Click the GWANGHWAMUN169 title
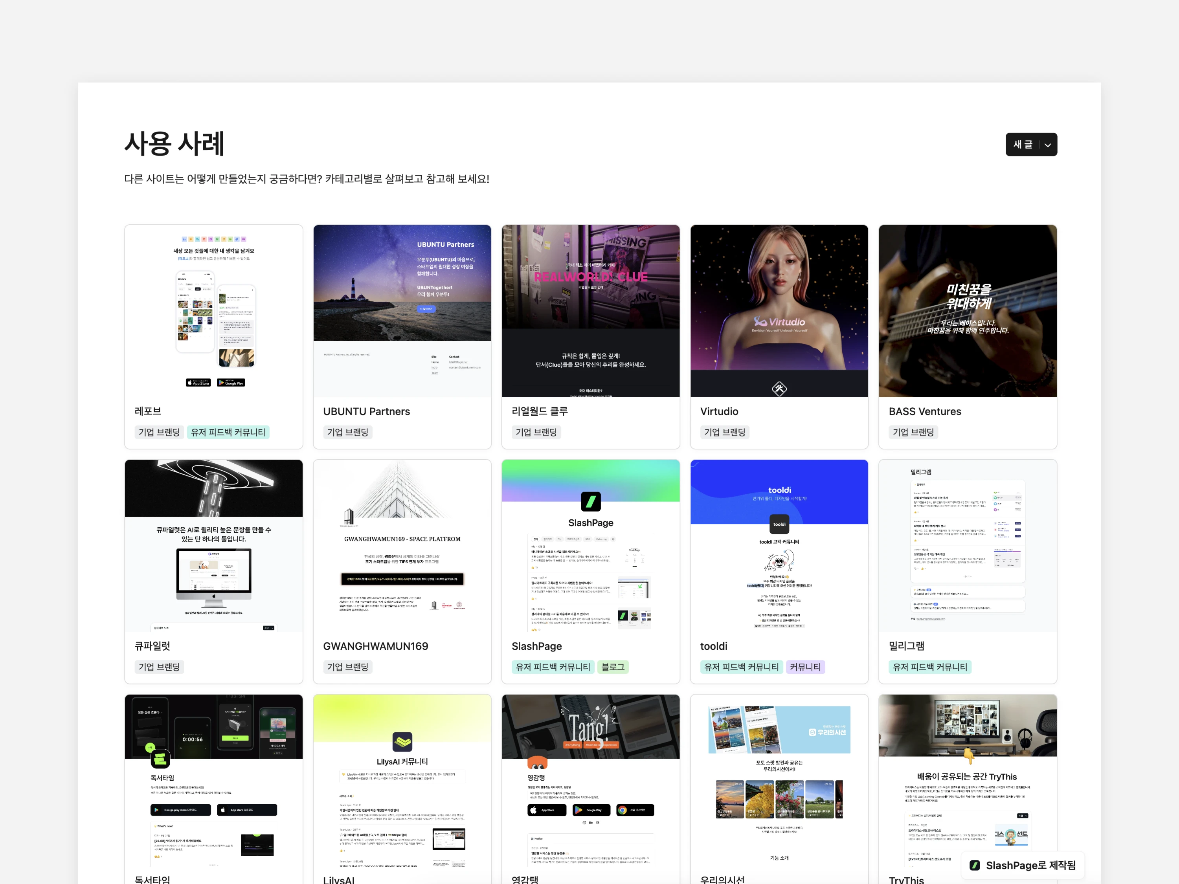Viewport: 1179px width, 884px height. point(376,646)
